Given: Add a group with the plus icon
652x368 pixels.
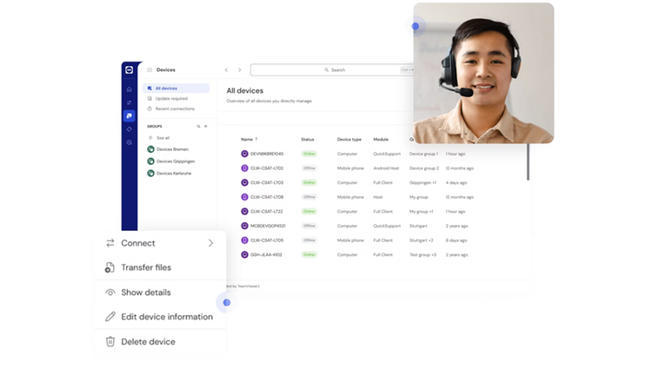Looking at the screenshot, I should click(x=206, y=126).
